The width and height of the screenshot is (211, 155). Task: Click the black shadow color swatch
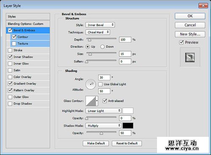(x=128, y=125)
